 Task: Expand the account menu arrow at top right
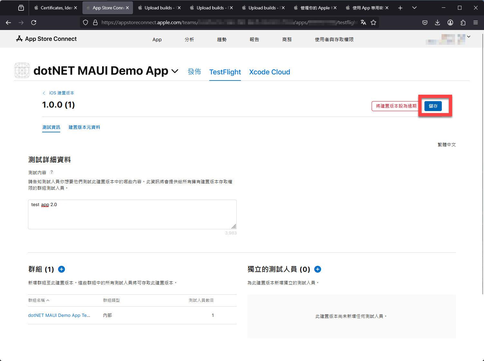469,37
